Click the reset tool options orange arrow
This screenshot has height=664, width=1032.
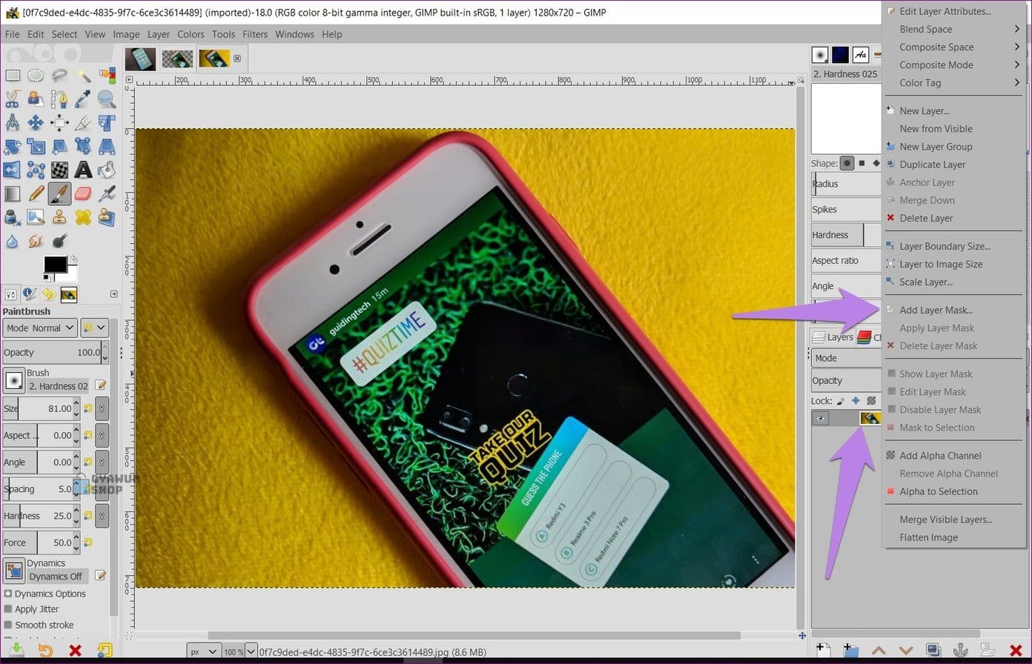coord(45,651)
